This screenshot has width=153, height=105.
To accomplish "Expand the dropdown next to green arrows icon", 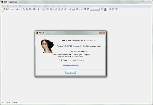I will click(x=68, y=9).
